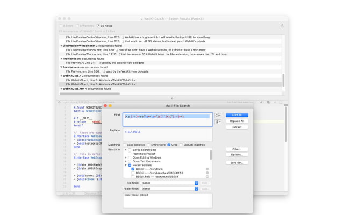Click the Extract button
344x215 pixels.
[237, 127]
